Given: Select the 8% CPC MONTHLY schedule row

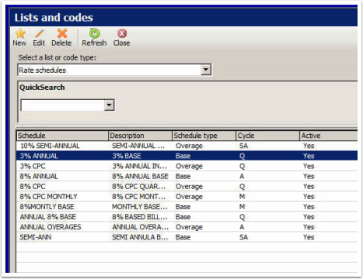Looking at the screenshot, I should pyautogui.click(x=187, y=197).
